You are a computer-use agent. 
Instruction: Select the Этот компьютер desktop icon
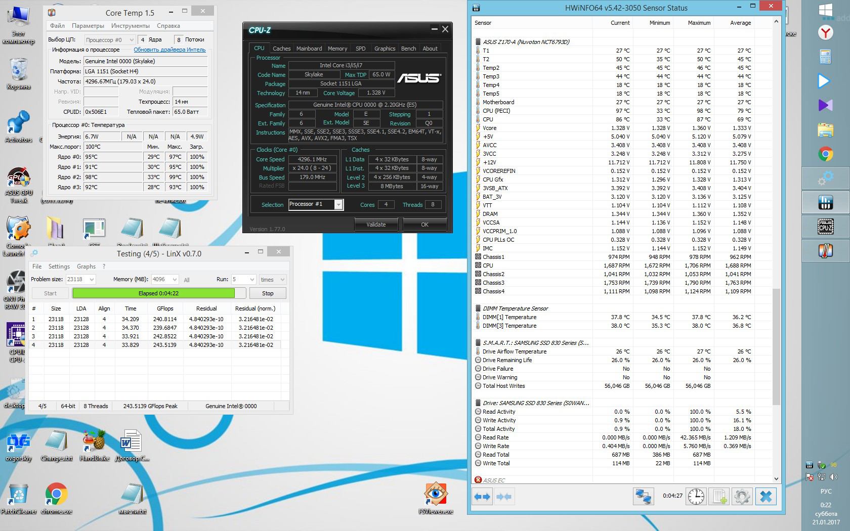[19, 25]
